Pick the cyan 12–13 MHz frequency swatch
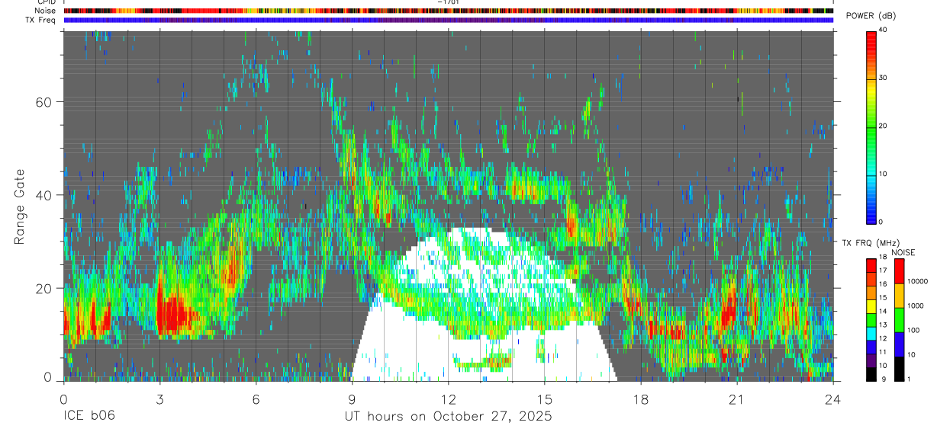Screen dimensions: 937x432 point(871,334)
